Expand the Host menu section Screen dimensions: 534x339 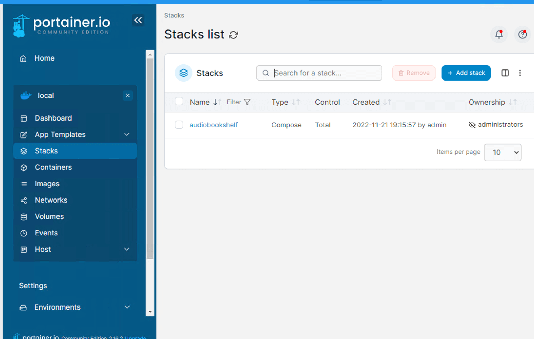tap(127, 249)
